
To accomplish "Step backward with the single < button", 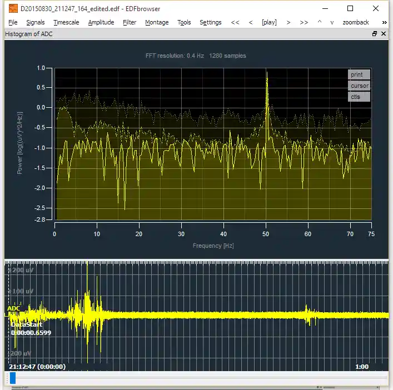I will (250, 22).
